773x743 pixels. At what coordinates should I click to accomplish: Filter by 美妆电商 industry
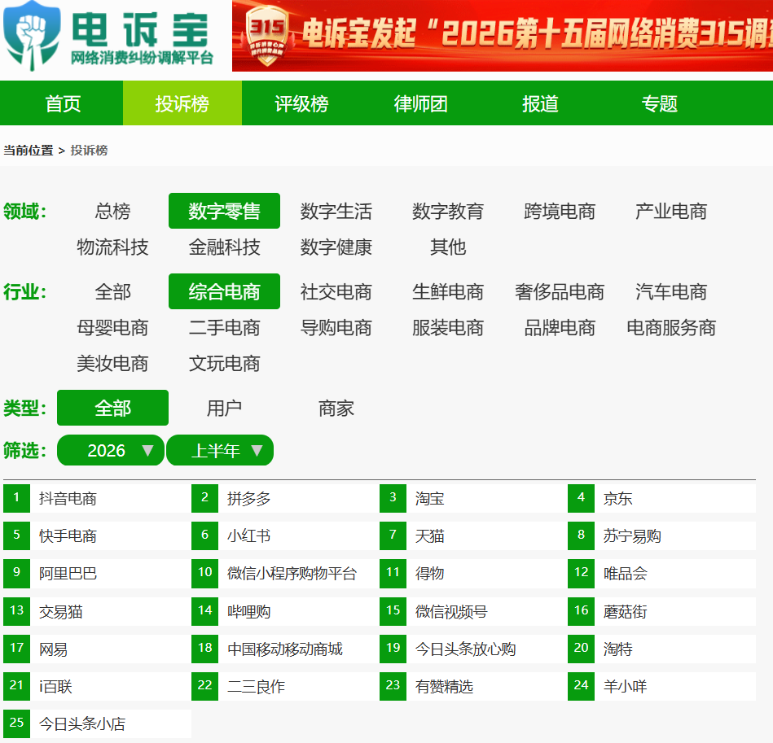coord(113,364)
